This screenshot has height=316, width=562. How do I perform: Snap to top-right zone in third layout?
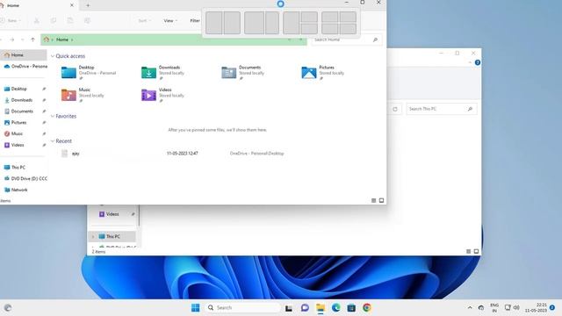point(309,17)
